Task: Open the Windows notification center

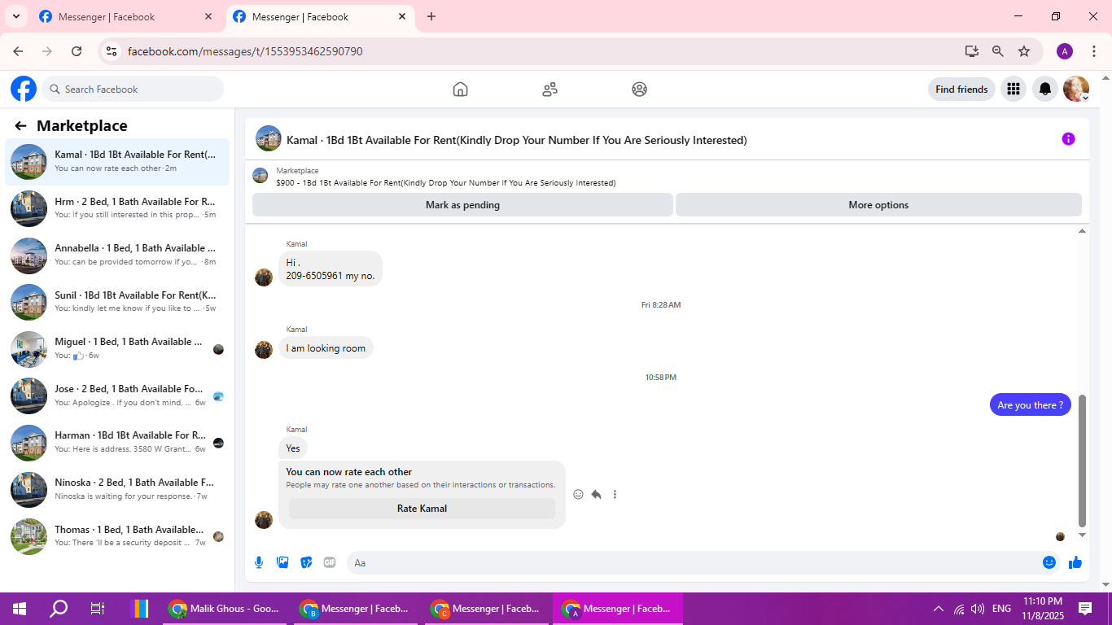Action: pyautogui.click(x=1085, y=609)
